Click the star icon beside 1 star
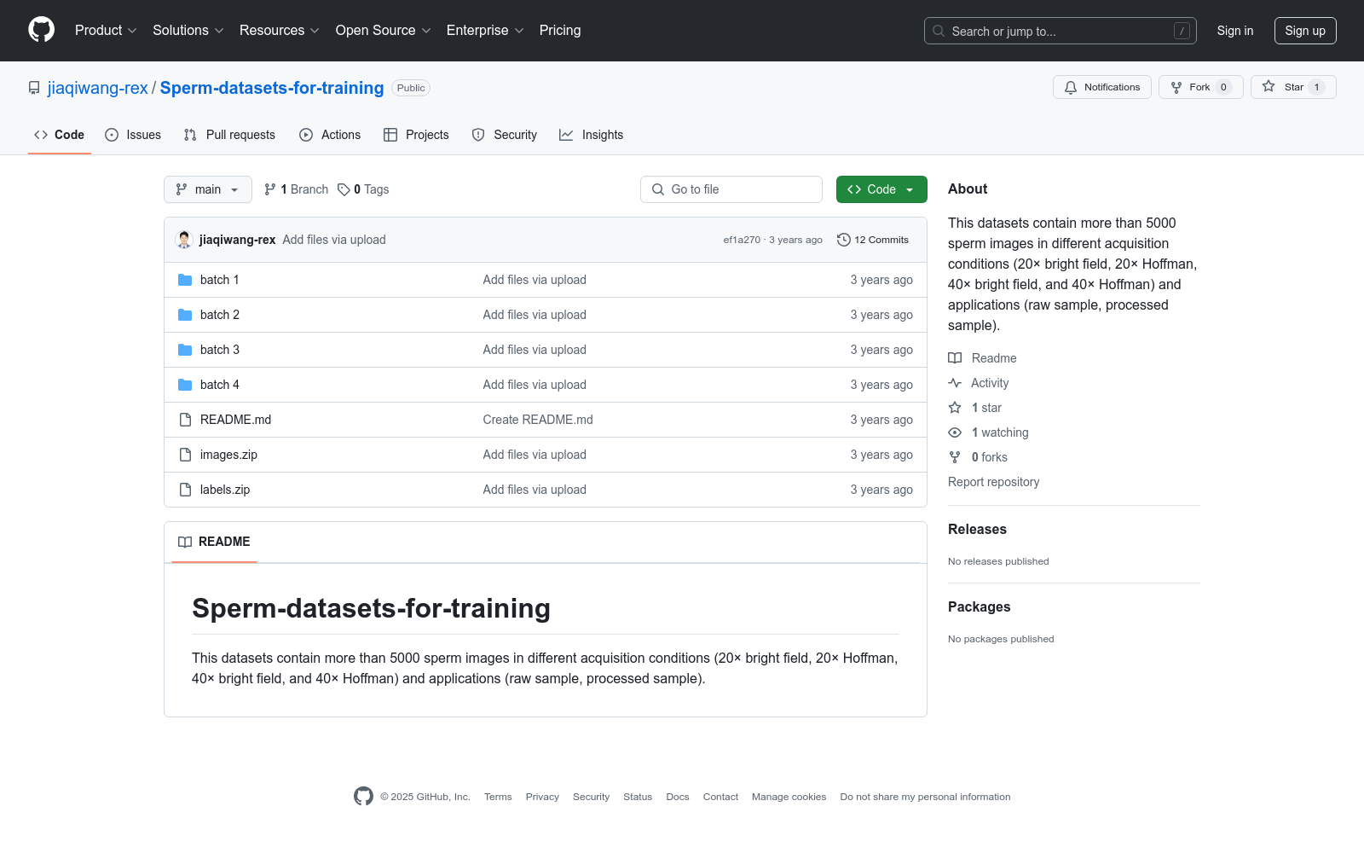 point(955,408)
